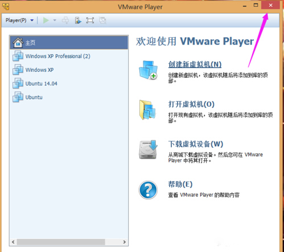The width and height of the screenshot is (284, 252).
Task: Click the home house icon
Action: [18, 42]
